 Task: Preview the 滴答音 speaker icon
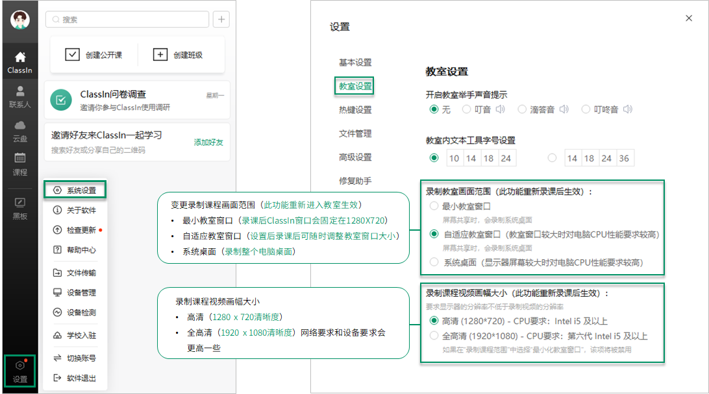click(x=564, y=110)
